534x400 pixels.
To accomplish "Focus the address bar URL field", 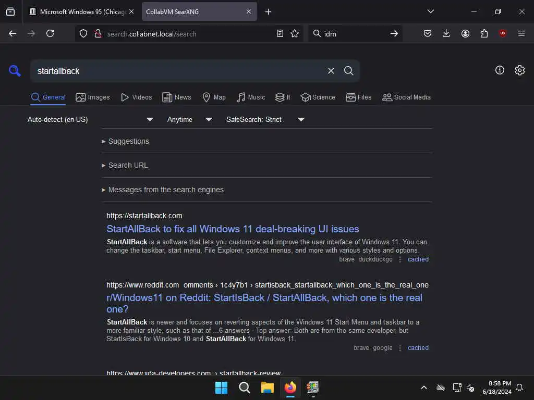I will pos(189,34).
